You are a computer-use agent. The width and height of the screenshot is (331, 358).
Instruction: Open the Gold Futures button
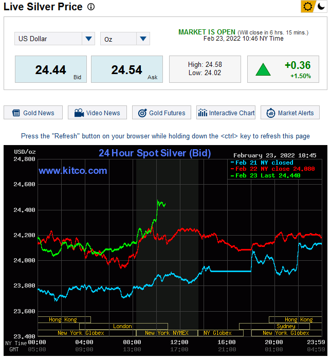[161, 113]
